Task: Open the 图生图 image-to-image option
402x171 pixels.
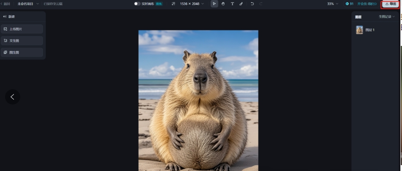Action: 23,53
